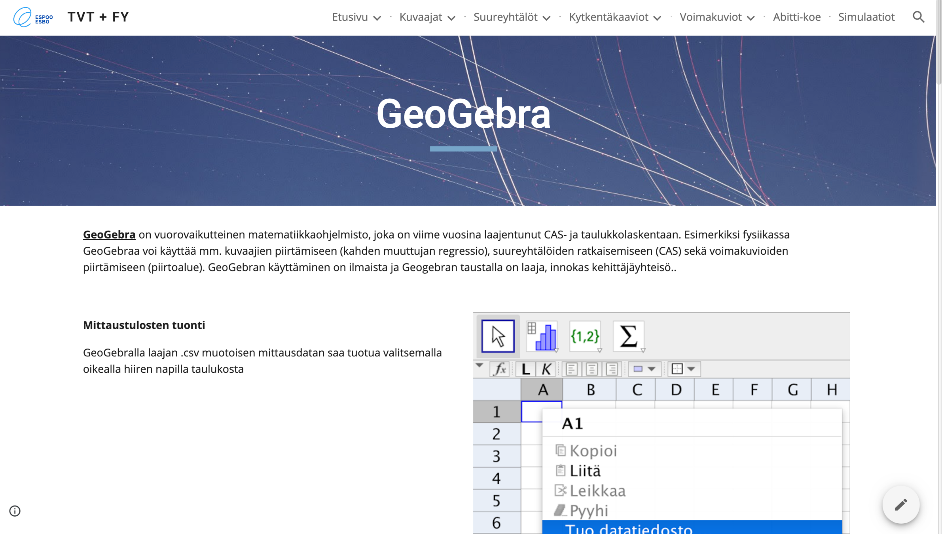This screenshot has height=534, width=942.
Task: Expand the Voimakuviot dropdown chevron
Action: [751, 18]
